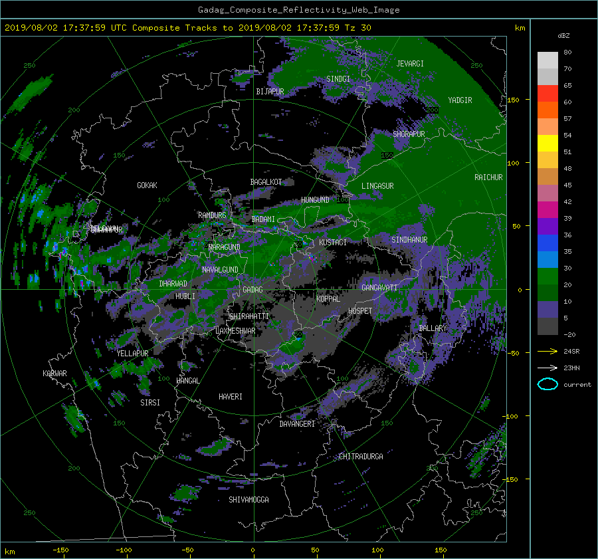Pick the light gray 80-70 dBZ swatch
The height and width of the screenshot is (559, 598).
pyautogui.click(x=548, y=60)
